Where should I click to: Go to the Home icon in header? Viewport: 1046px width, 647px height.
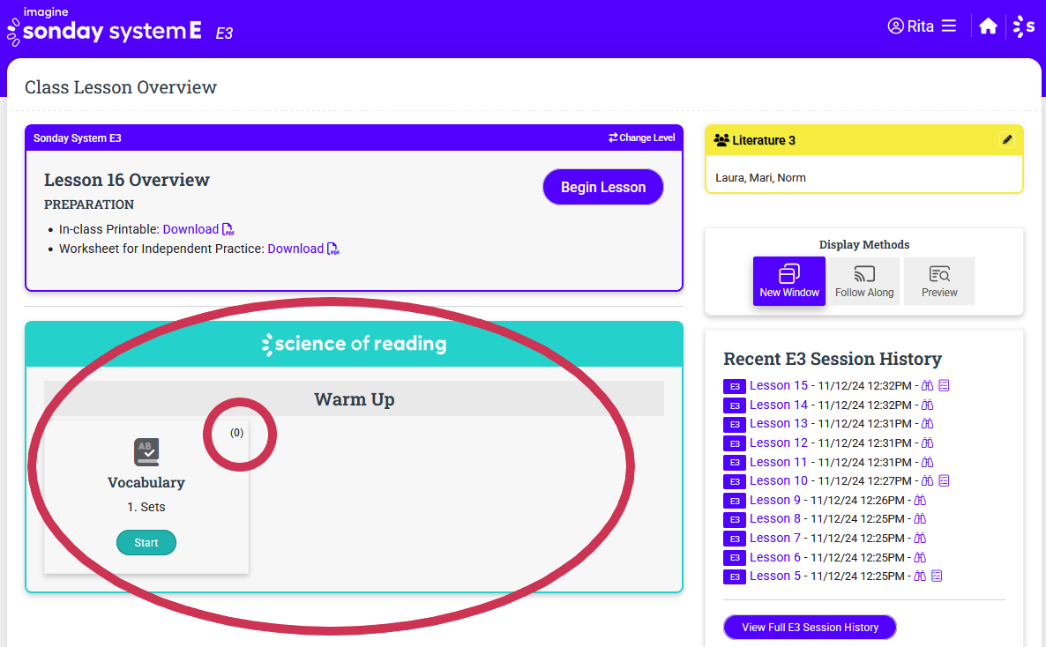(988, 26)
